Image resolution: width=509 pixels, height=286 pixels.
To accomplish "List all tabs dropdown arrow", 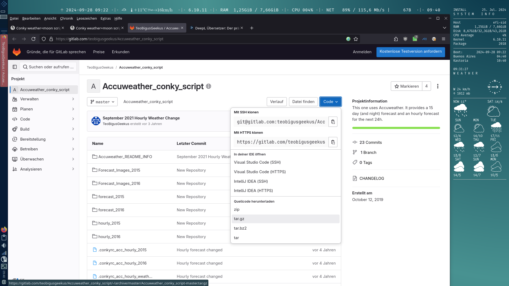I will [445, 28].
